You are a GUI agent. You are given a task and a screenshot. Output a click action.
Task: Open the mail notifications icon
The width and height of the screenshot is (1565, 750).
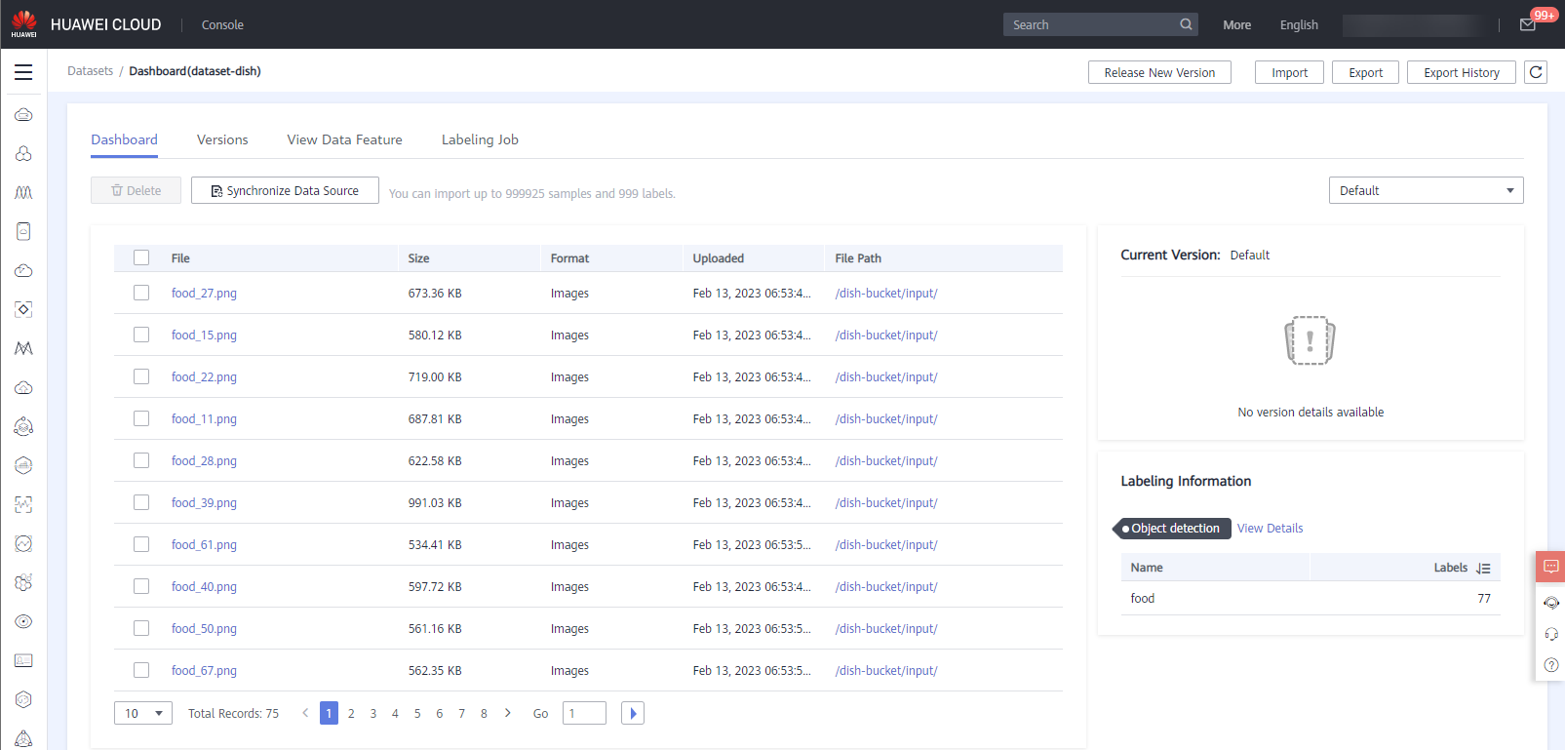point(1528,24)
